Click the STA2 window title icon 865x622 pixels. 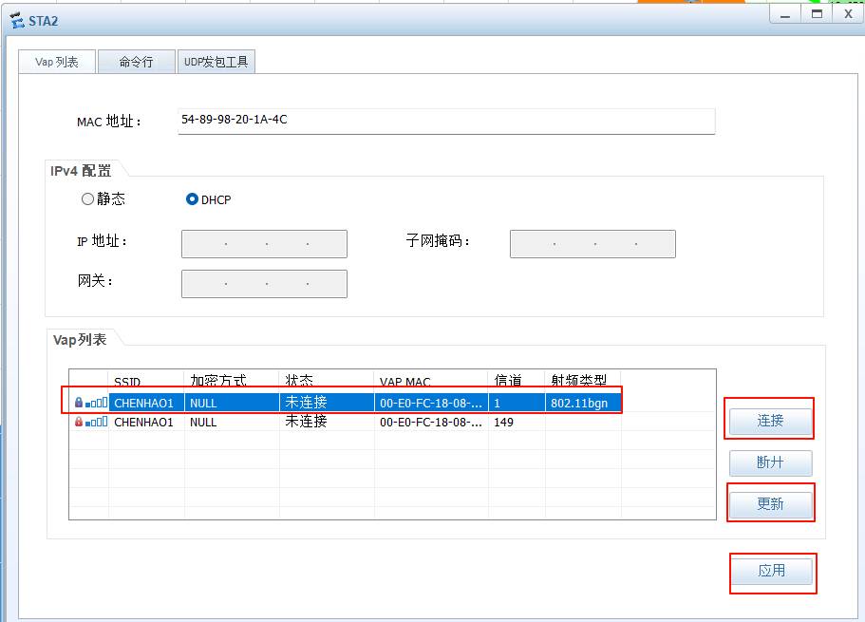17,21
